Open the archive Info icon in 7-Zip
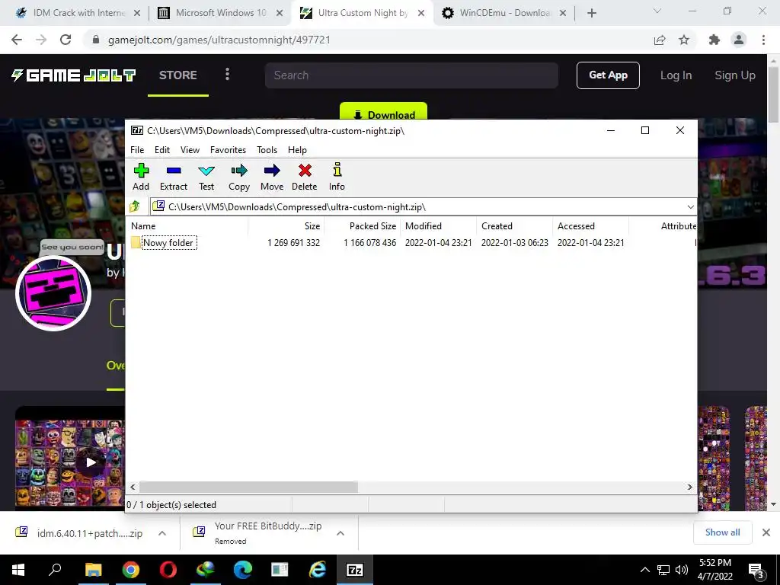The width and height of the screenshot is (780, 585). [x=337, y=177]
